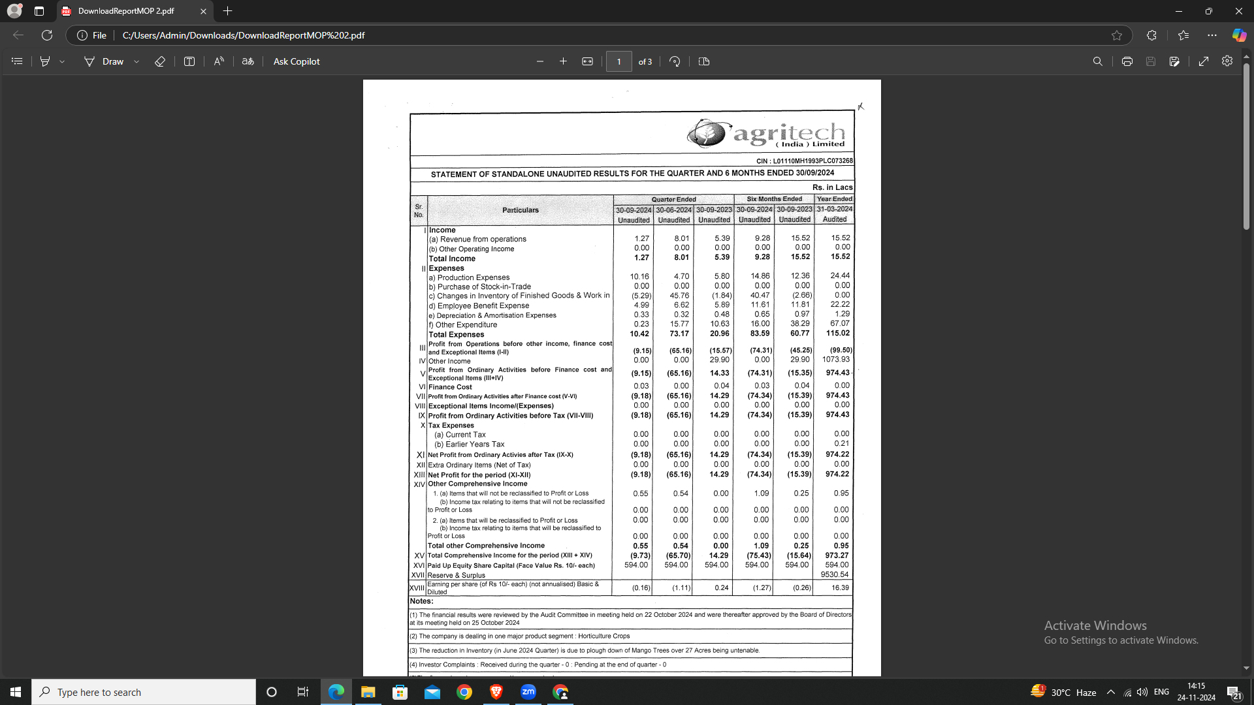This screenshot has height=705, width=1254.
Task: Open the Favorites list
Action: click(x=1183, y=35)
